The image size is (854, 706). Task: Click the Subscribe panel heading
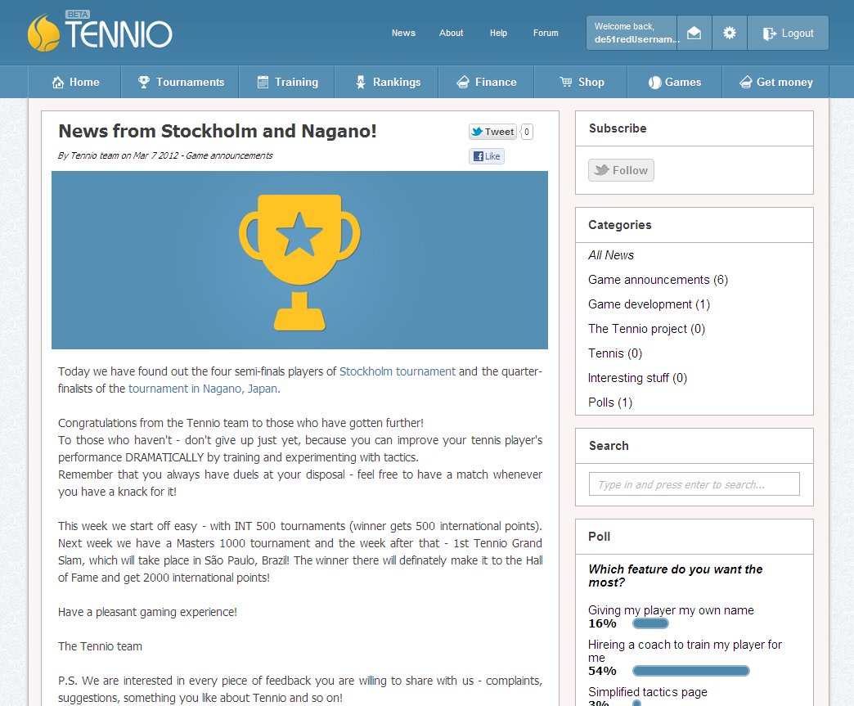coord(618,128)
